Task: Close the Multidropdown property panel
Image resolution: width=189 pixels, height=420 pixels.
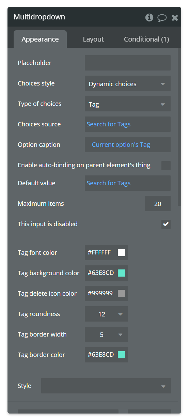Action: tap(175, 18)
